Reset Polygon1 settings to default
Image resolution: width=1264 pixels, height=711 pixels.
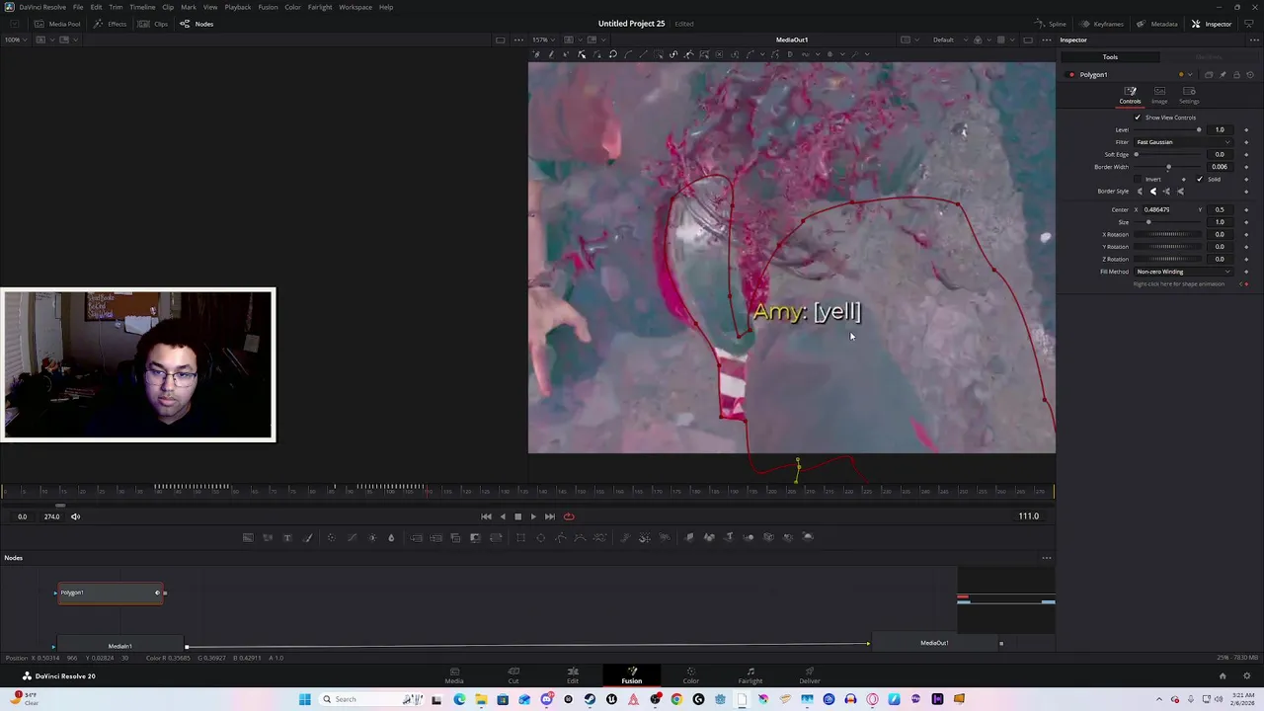(1250, 75)
